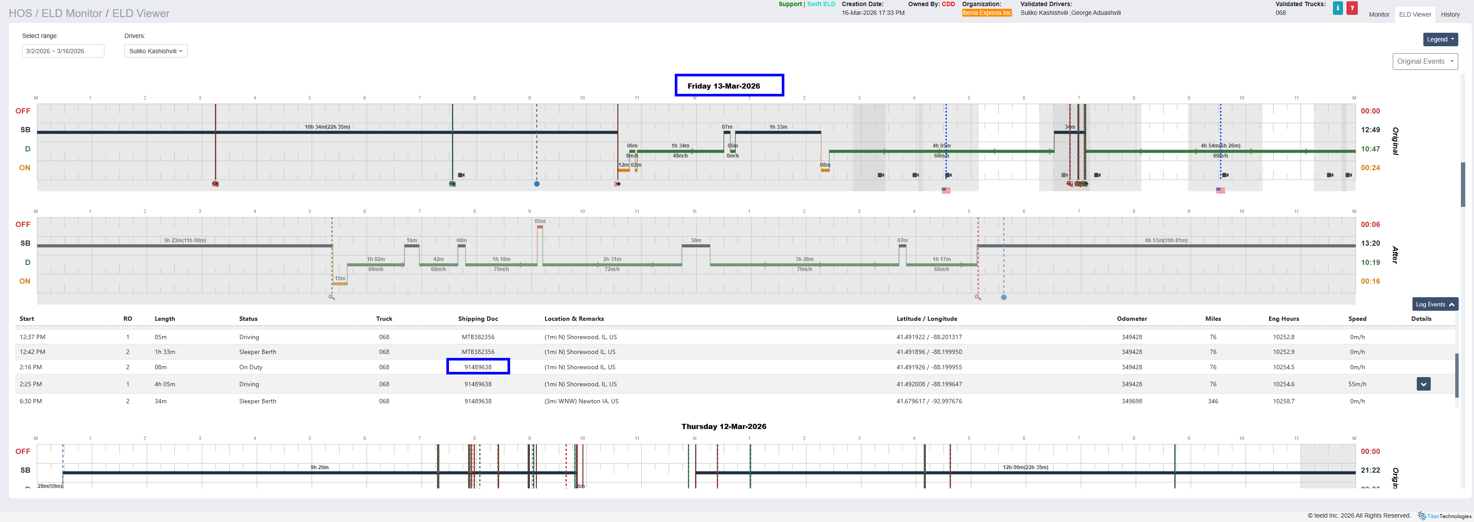1474x522 pixels.
Task: Open the Suliko Kashishvili drivers dropdown
Action: point(155,51)
